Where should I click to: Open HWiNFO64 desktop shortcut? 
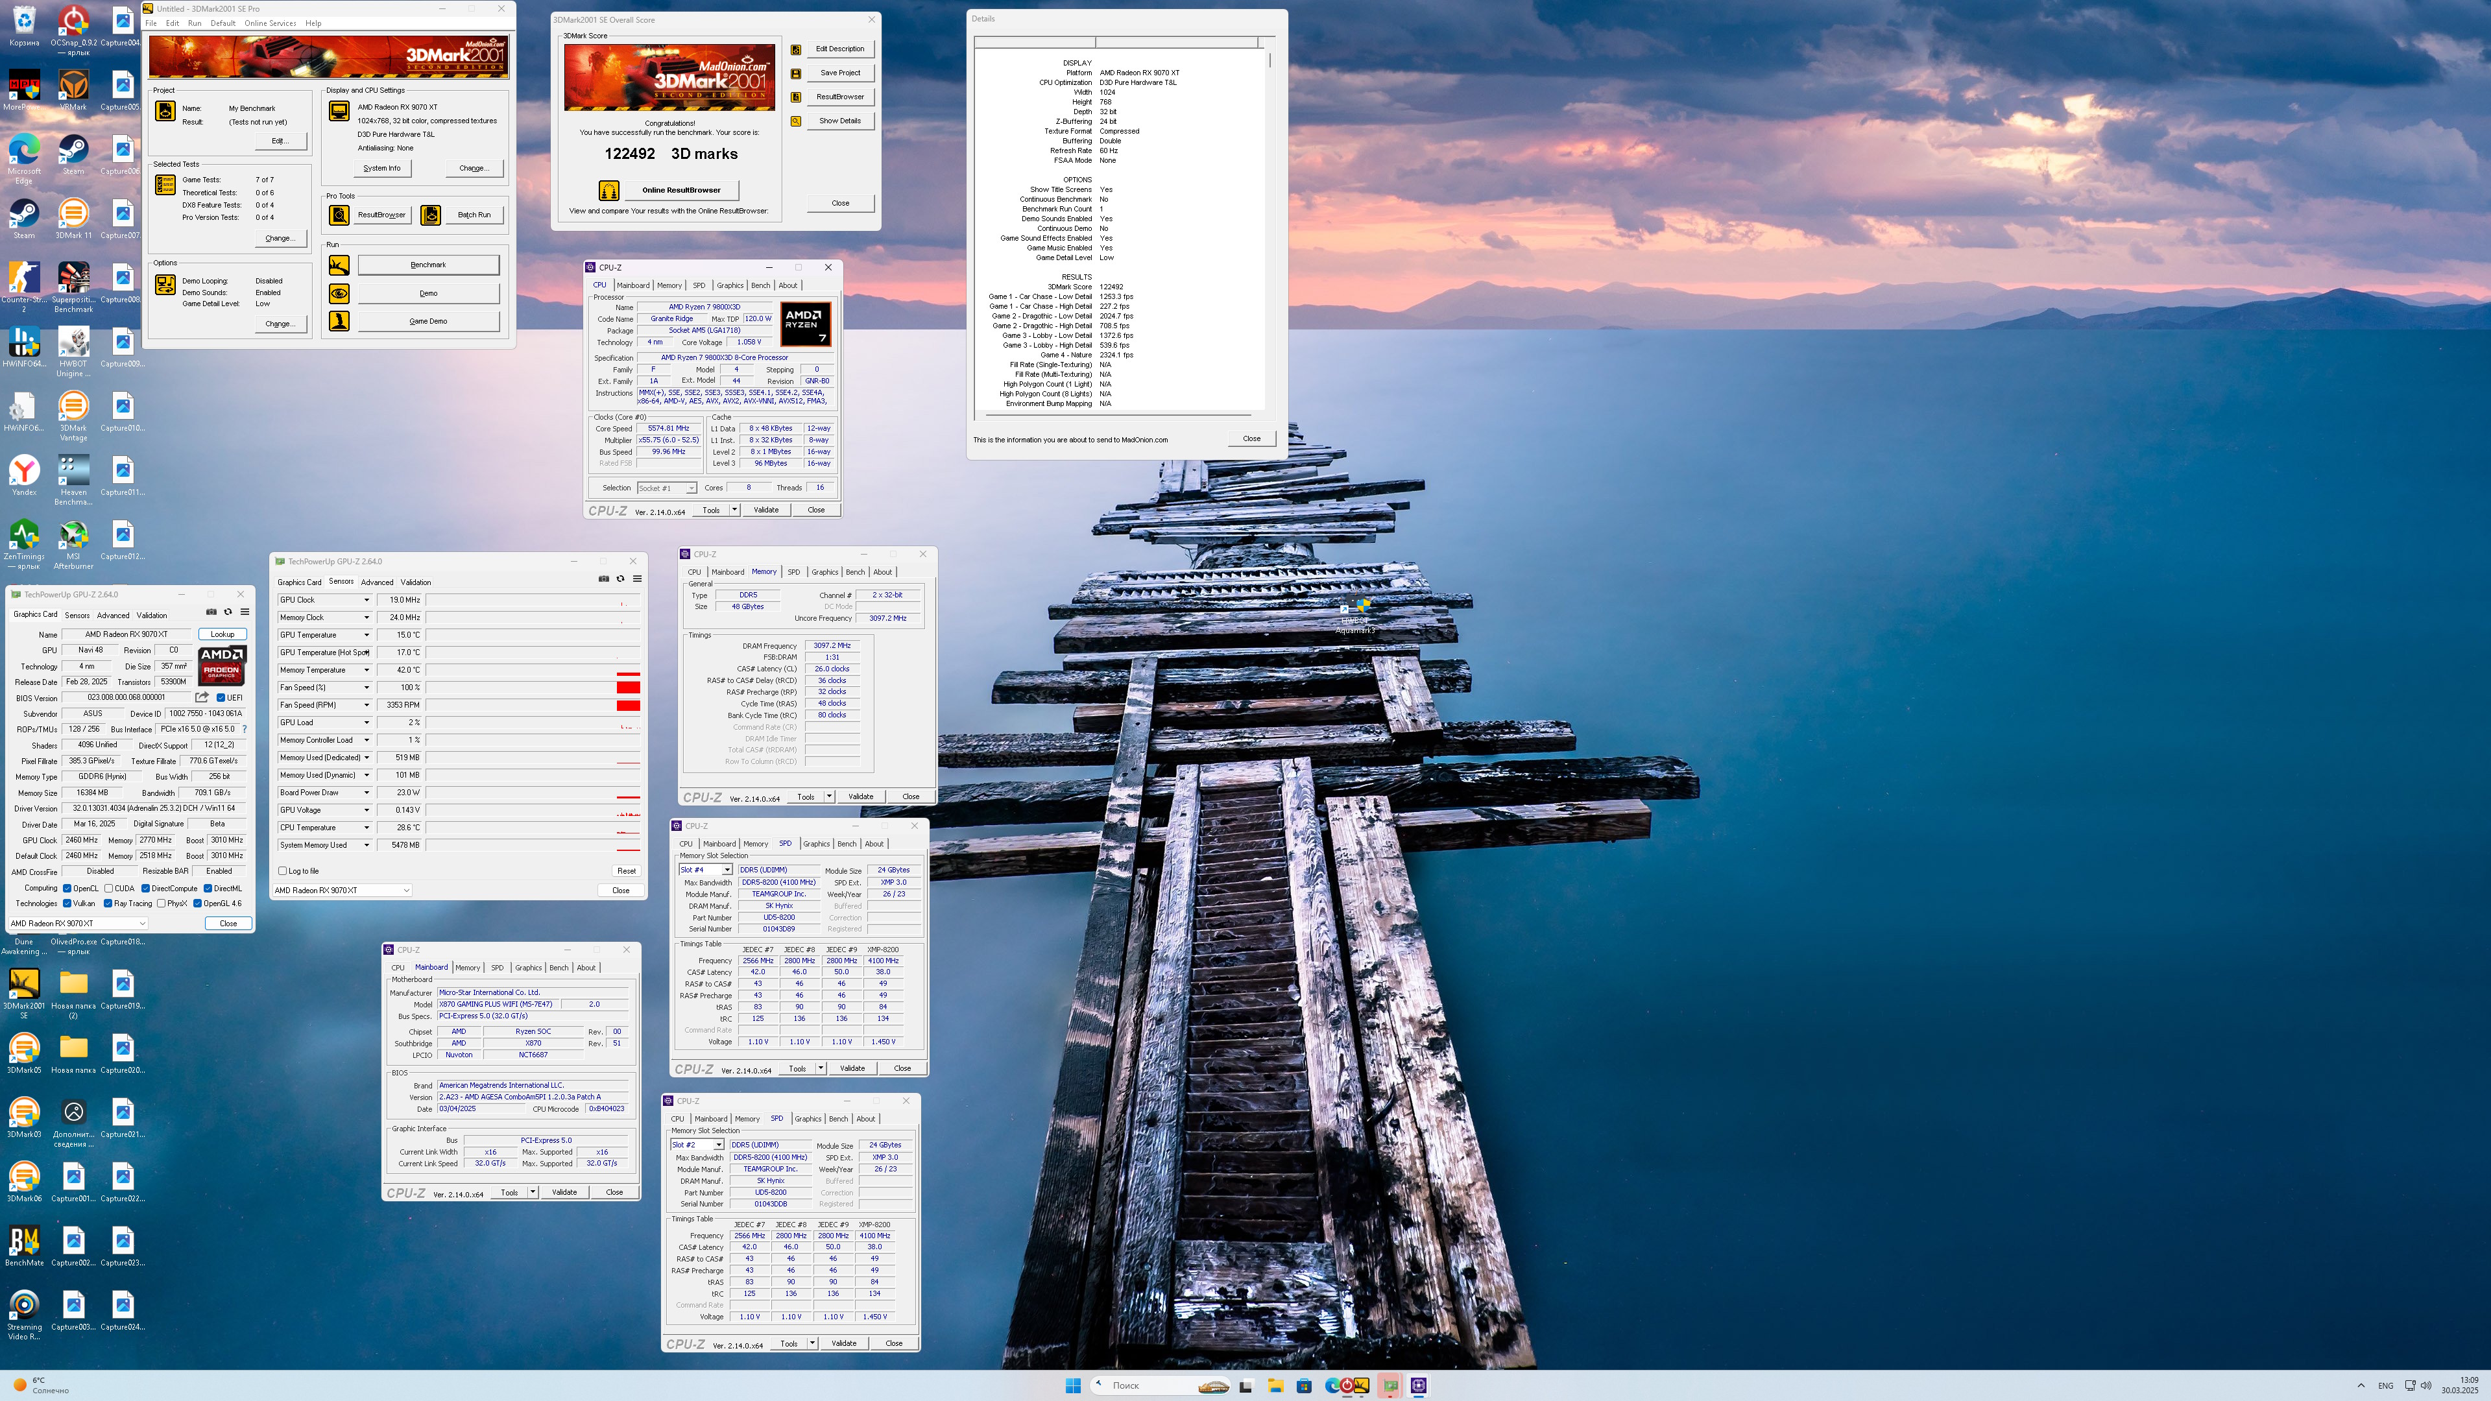click(x=24, y=348)
